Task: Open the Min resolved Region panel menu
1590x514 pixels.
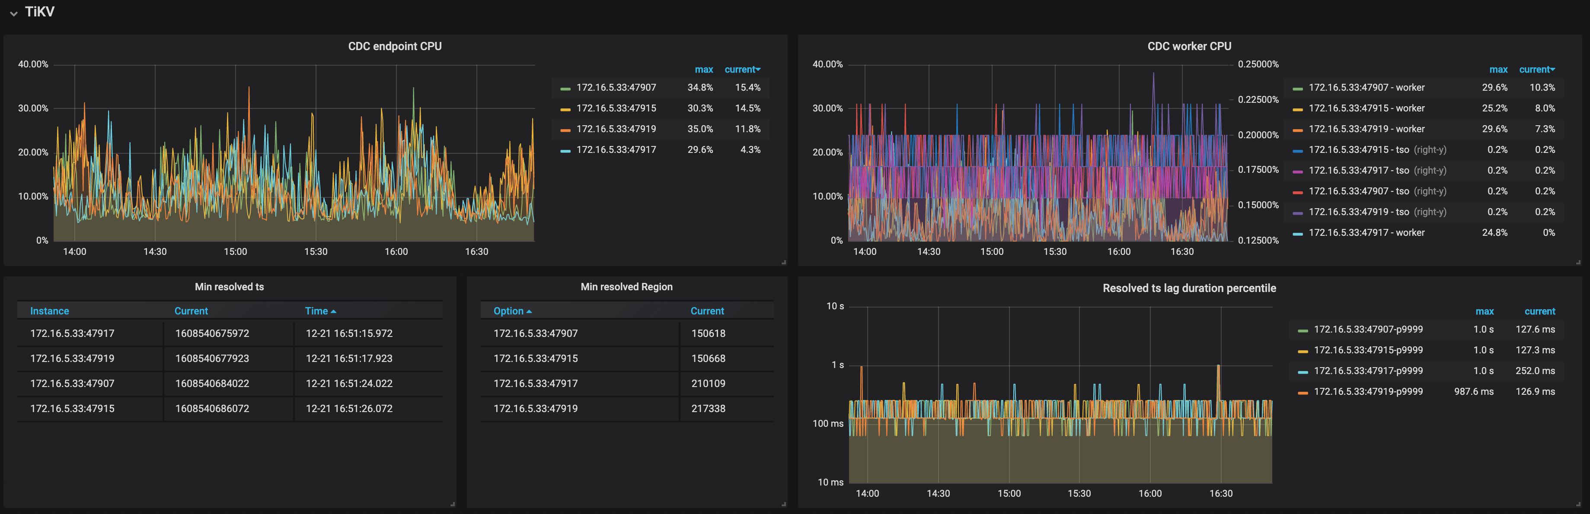Action: pos(626,286)
